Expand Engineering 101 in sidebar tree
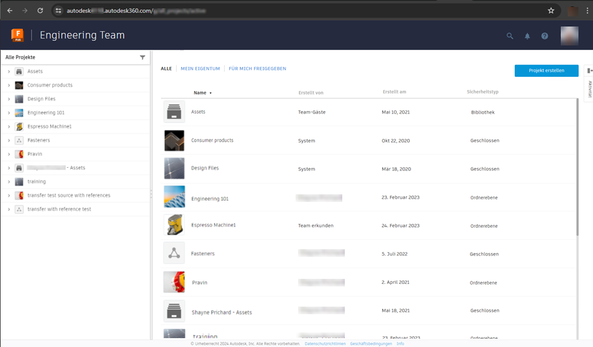The width and height of the screenshot is (593, 347). tap(9, 113)
